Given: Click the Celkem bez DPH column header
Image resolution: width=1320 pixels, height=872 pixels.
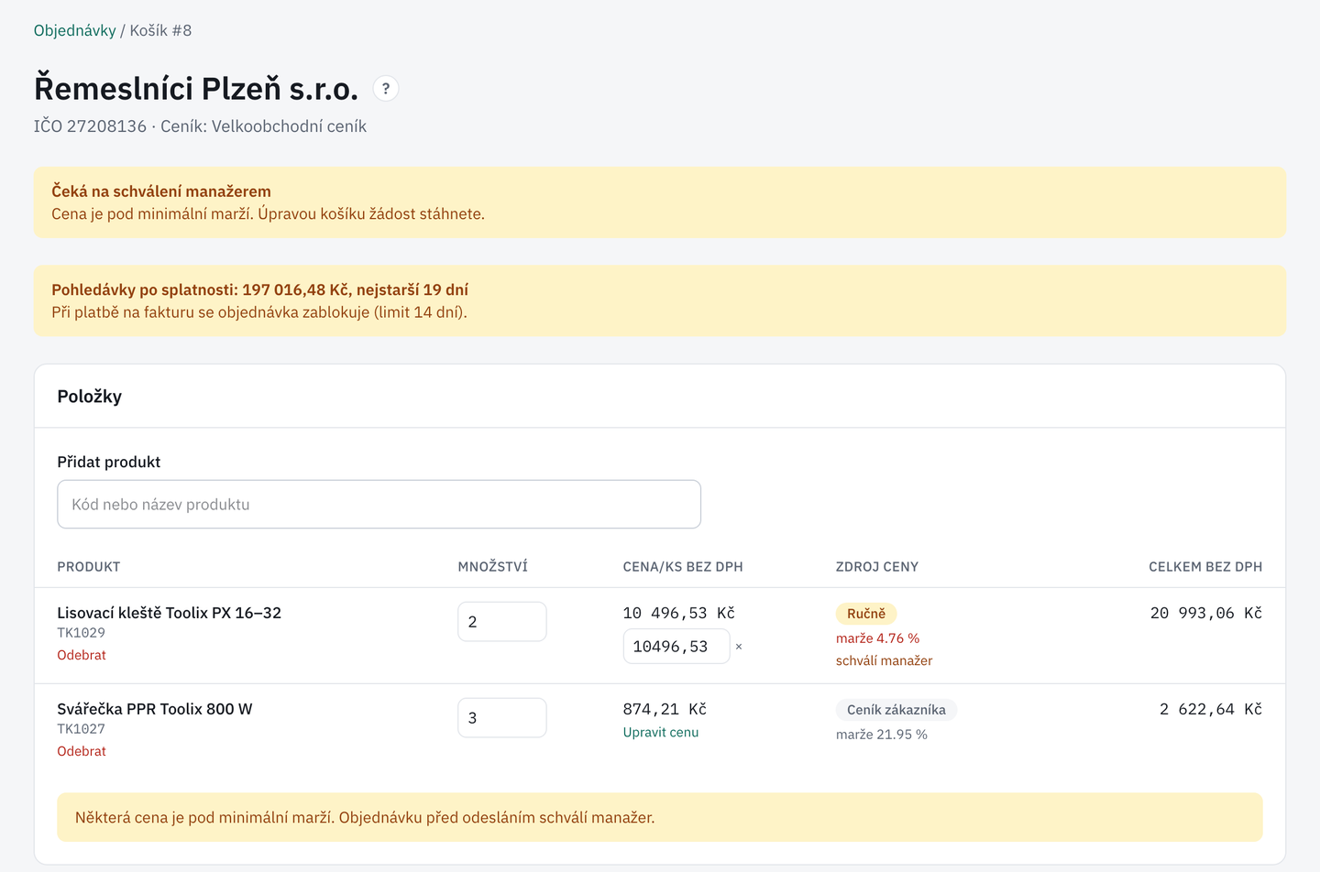Looking at the screenshot, I should click(1205, 567).
